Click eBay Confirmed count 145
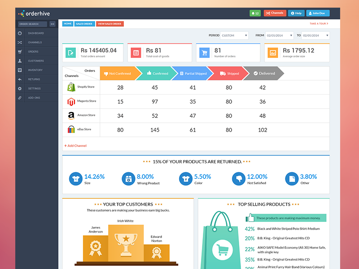This screenshot has width=359, height=269. pos(155,130)
